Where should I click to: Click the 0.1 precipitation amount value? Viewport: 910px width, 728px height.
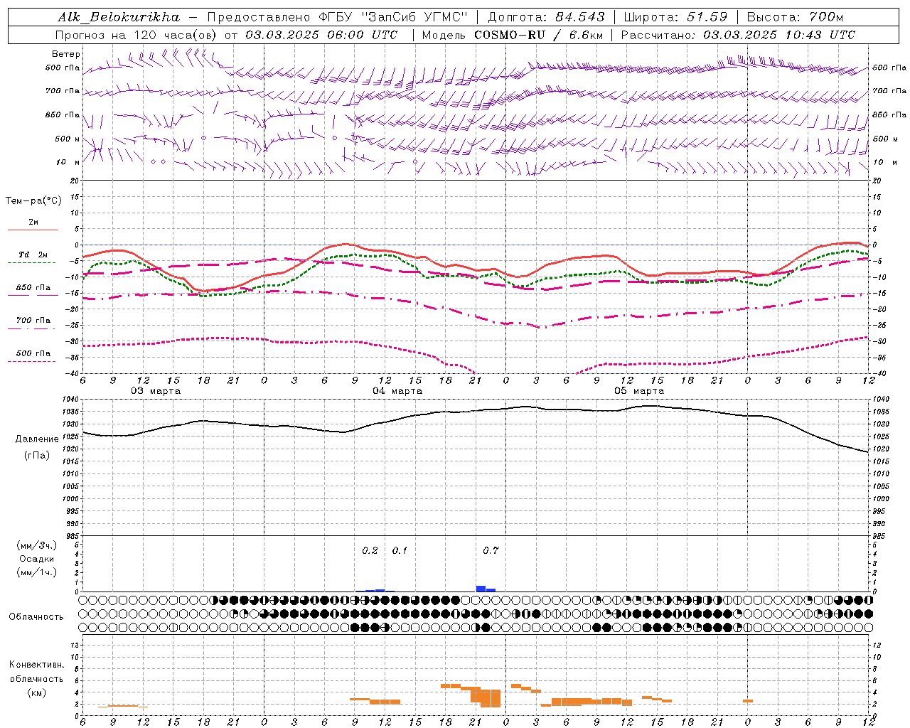[400, 551]
